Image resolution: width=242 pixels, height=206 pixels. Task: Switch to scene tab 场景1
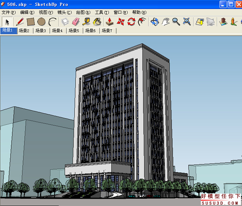click(x=9, y=30)
